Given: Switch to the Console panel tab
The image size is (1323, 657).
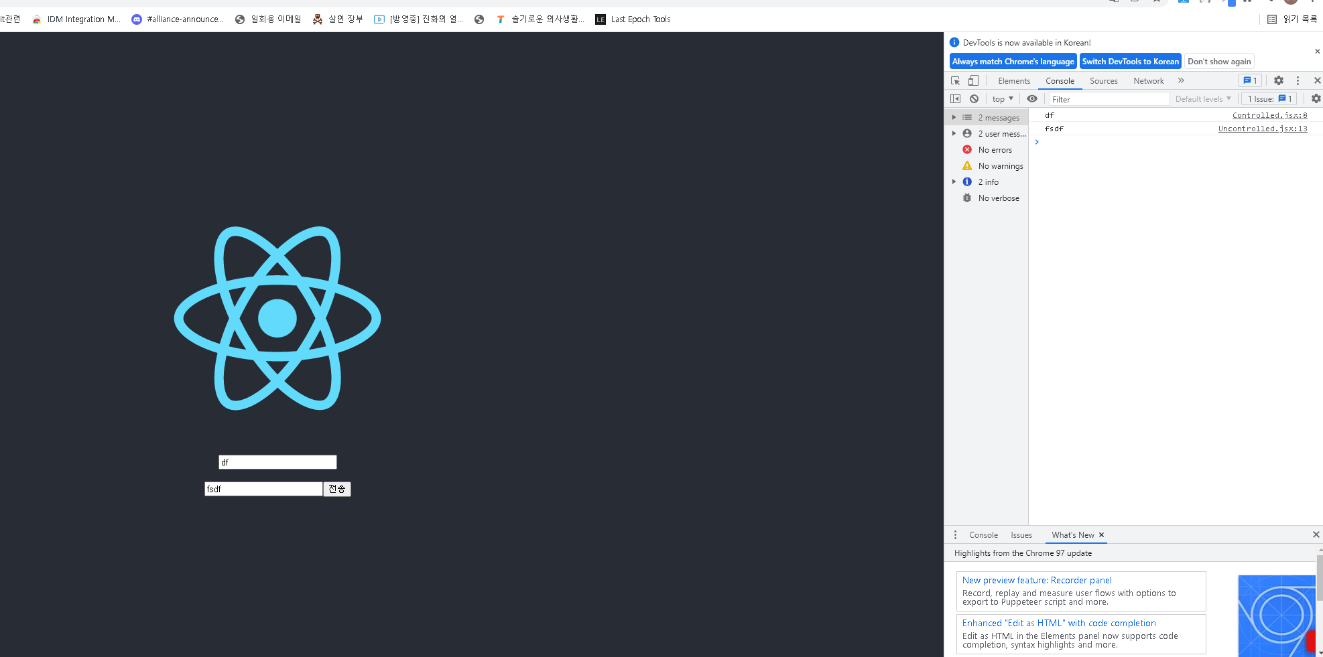Looking at the screenshot, I should 1060,81.
